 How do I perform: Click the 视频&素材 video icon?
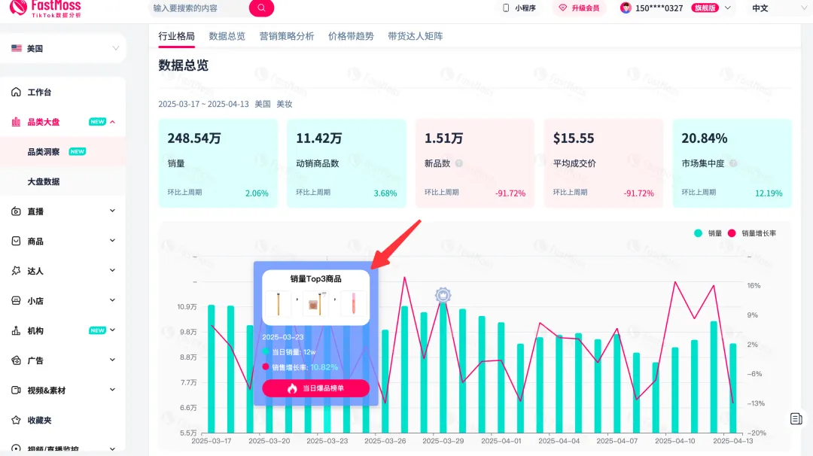pos(16,391)
